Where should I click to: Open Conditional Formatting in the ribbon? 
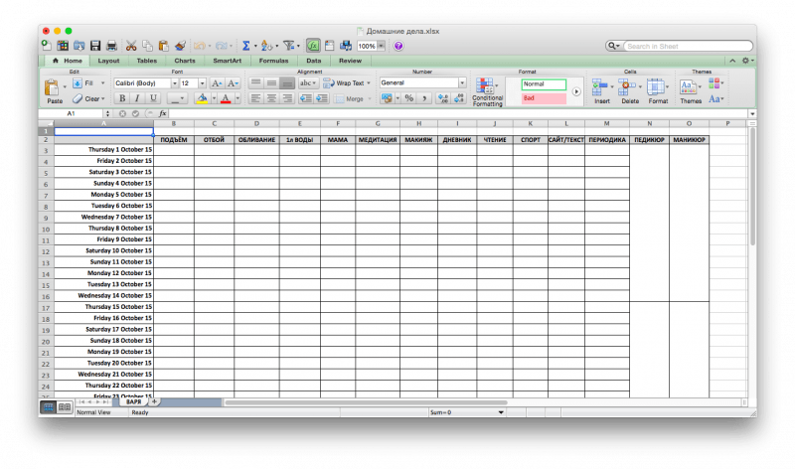487,92
